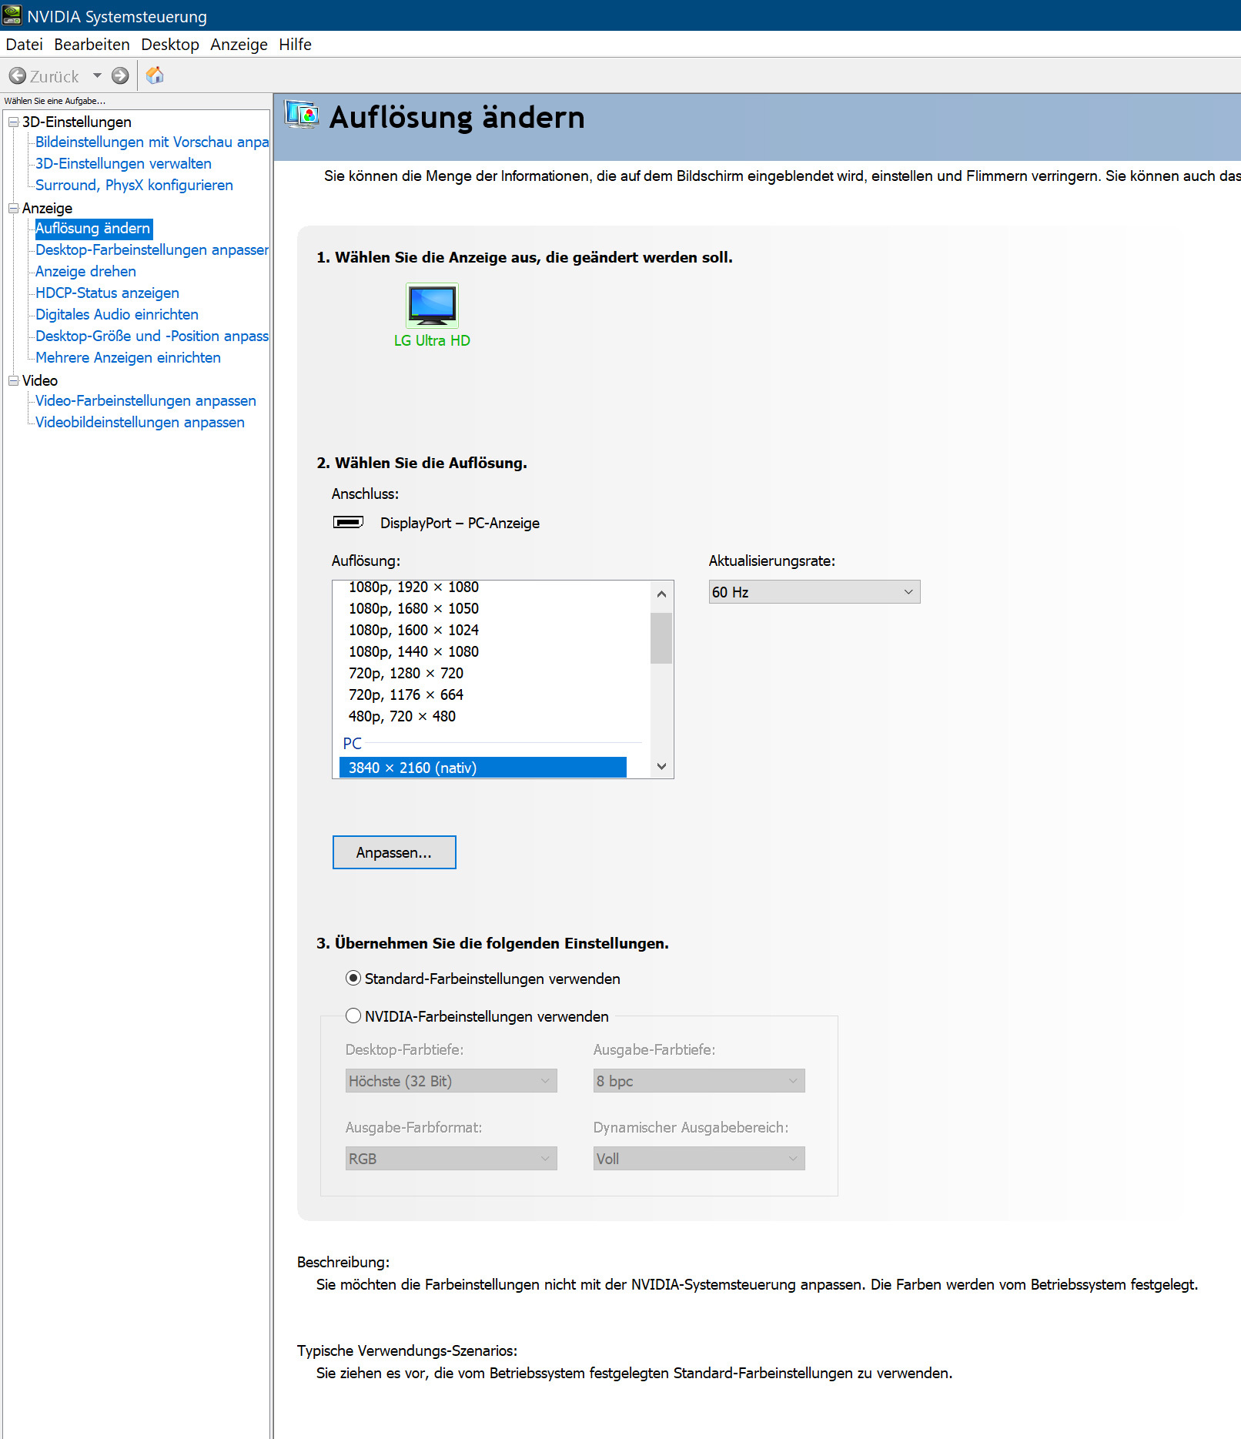Viewport: 1241px width, 1439px height.
Task: Open 3D-Einstellungen verwalten
Action: [123, 163]
